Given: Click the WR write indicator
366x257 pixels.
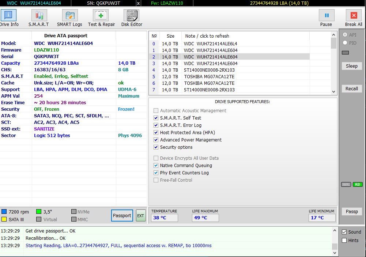Looking at the screenshot, I should (346, 184).
